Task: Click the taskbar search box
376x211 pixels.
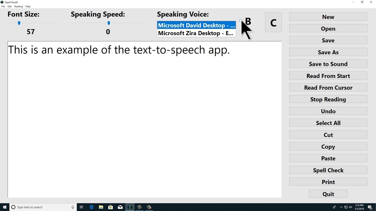Action: tap(42, 207)
